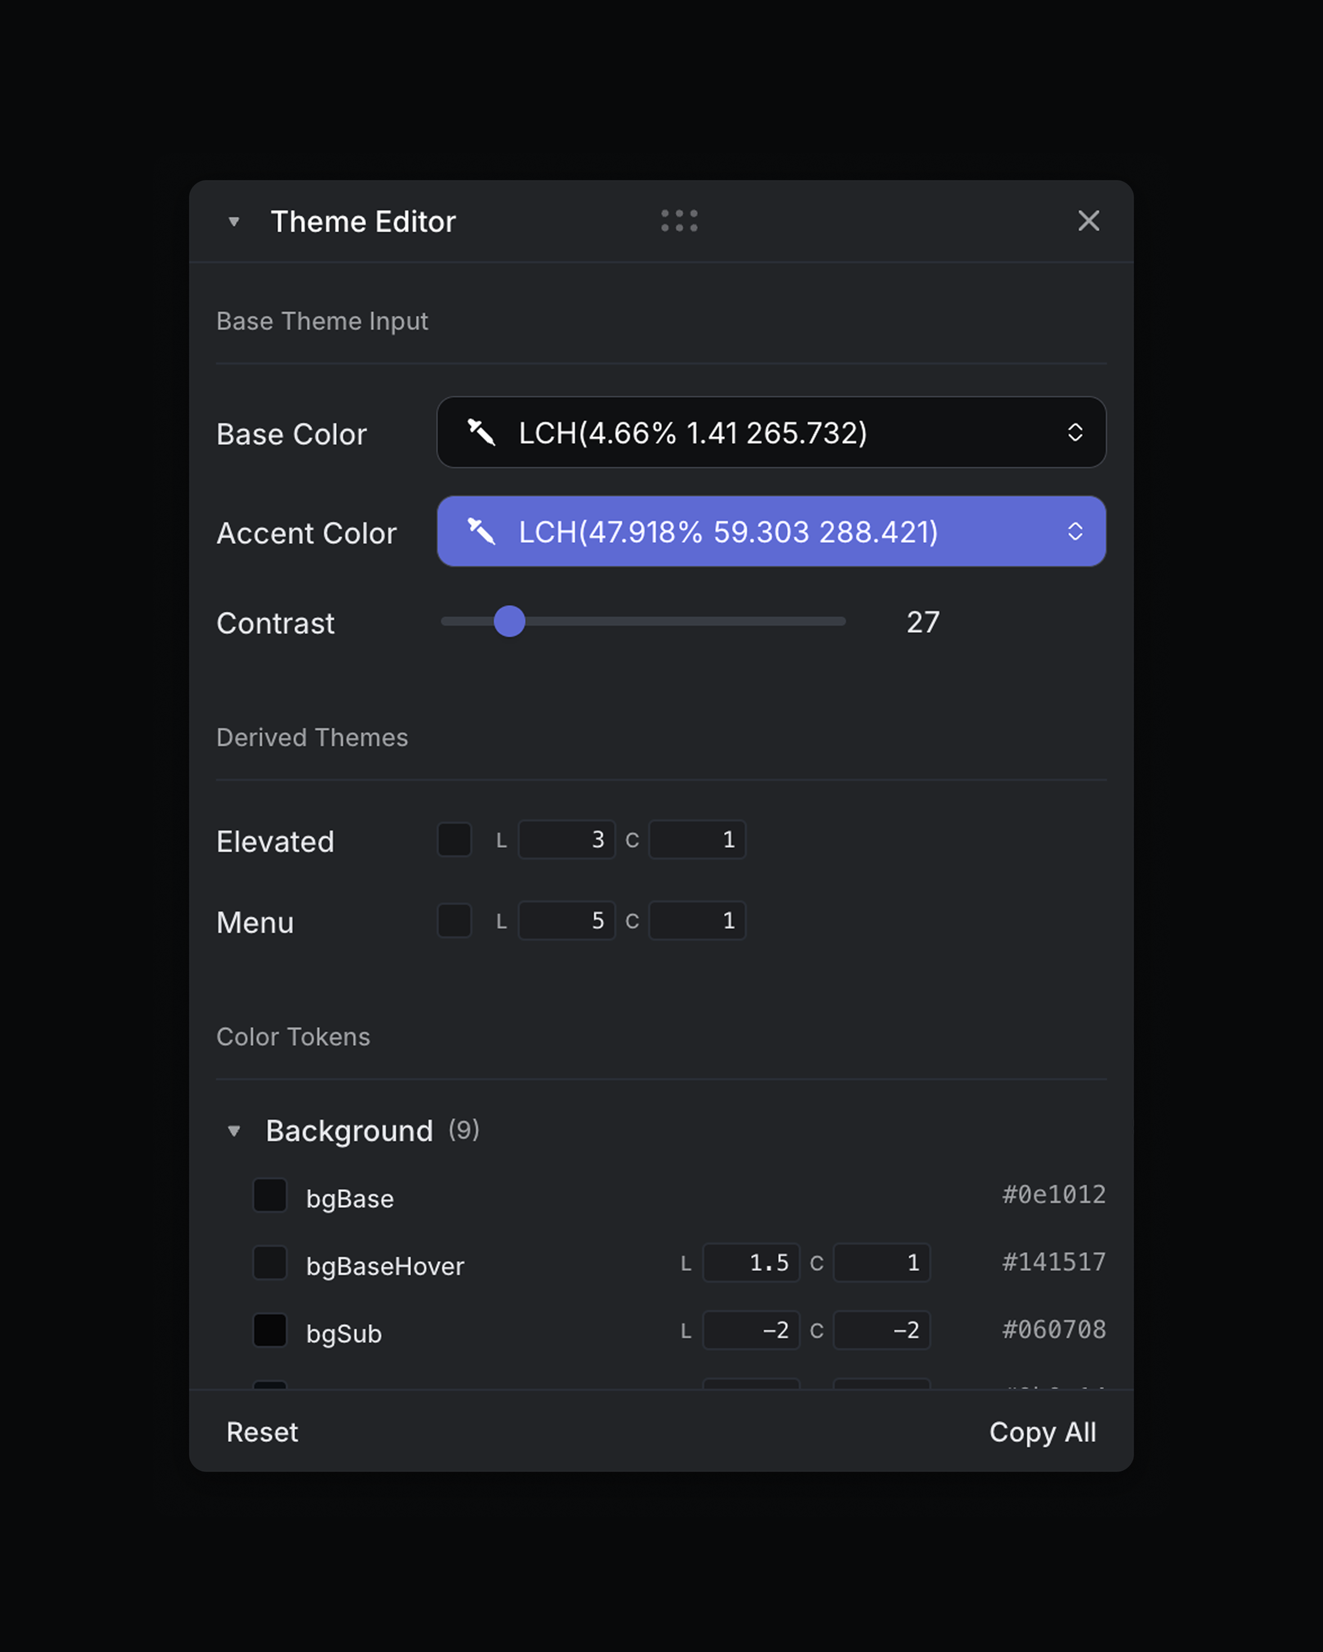Collapse the Background tokens section
Viewport: 1323px width, 1652px height.
(233, 1131)
